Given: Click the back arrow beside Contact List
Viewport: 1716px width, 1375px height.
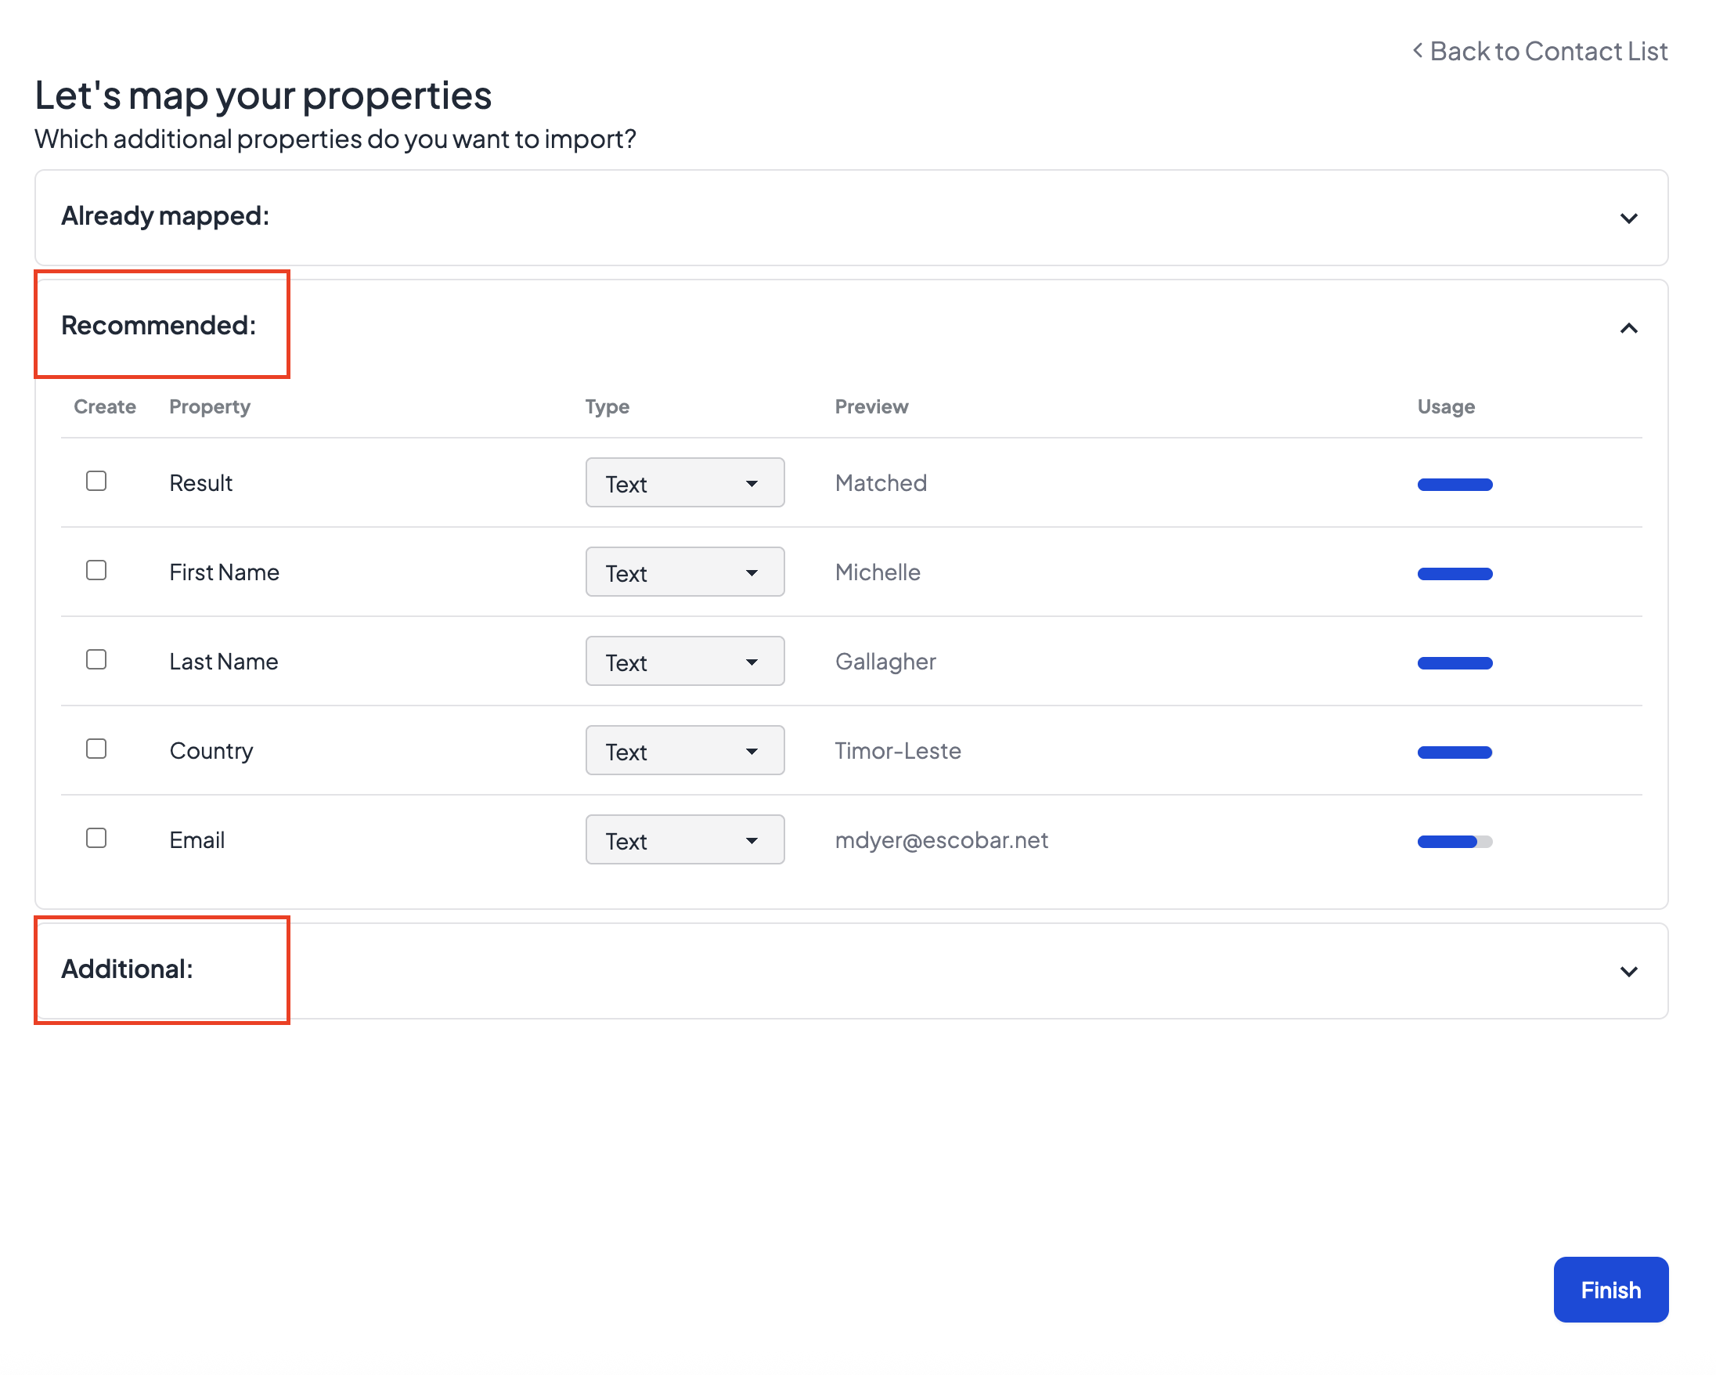Looking at the screenshot, I should pos(1418,51).
